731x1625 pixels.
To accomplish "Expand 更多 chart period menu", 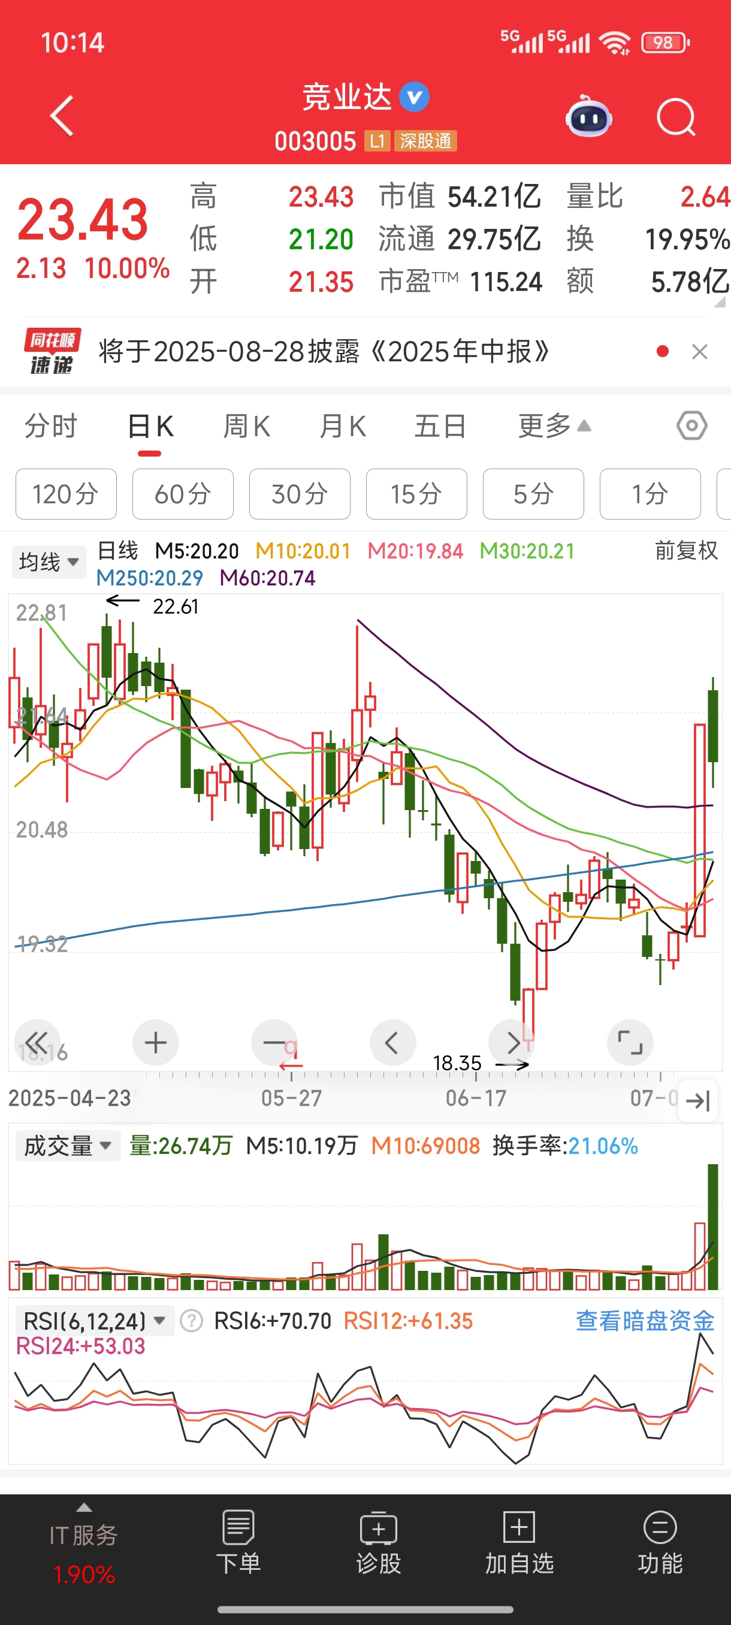I will [x=554, y=427].
